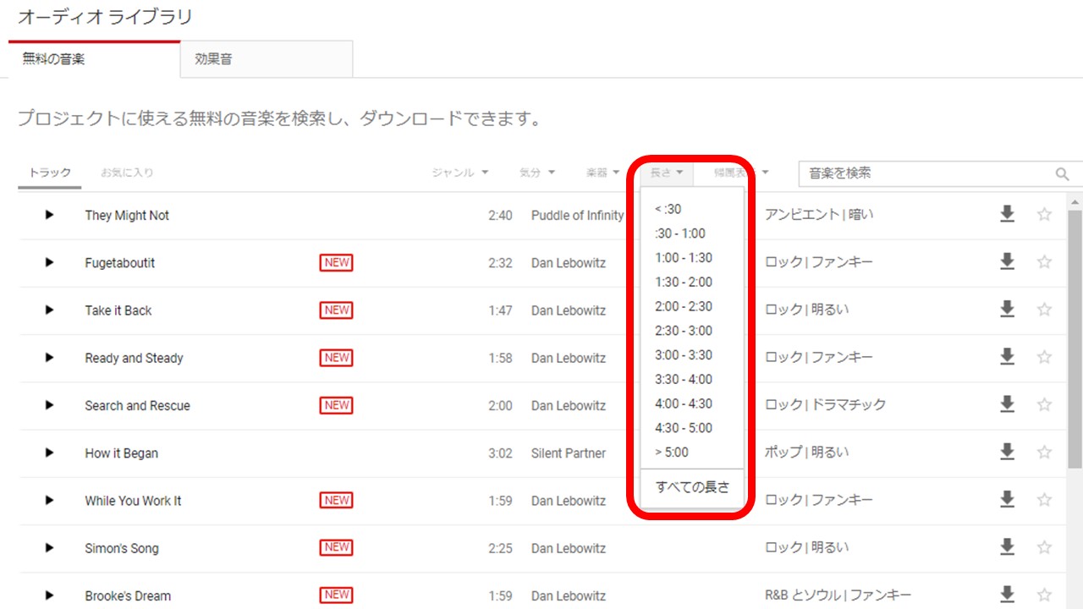Open the 楽器 instrument filter dropdown
Image resolution: width=1083 pixels, height=609 pixels.
tap(602, 173)
